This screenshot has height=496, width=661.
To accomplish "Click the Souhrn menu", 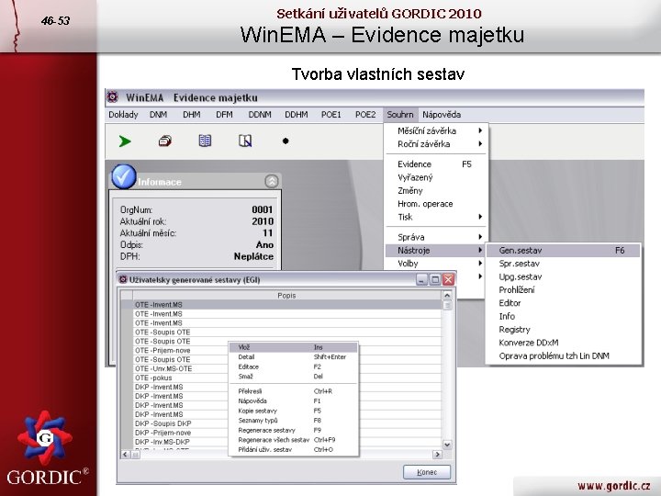I will [400, 115].
